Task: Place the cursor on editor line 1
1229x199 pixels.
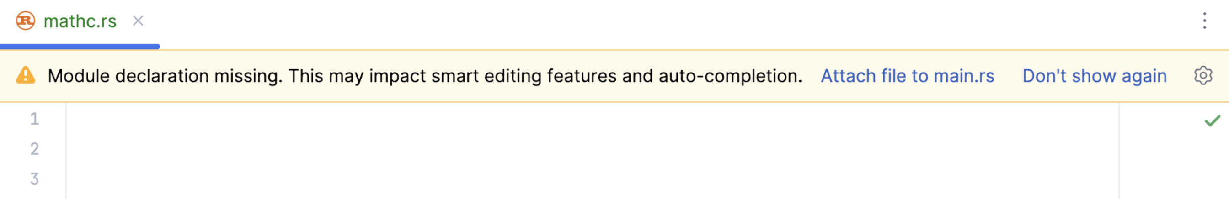Action: (572, 119)
